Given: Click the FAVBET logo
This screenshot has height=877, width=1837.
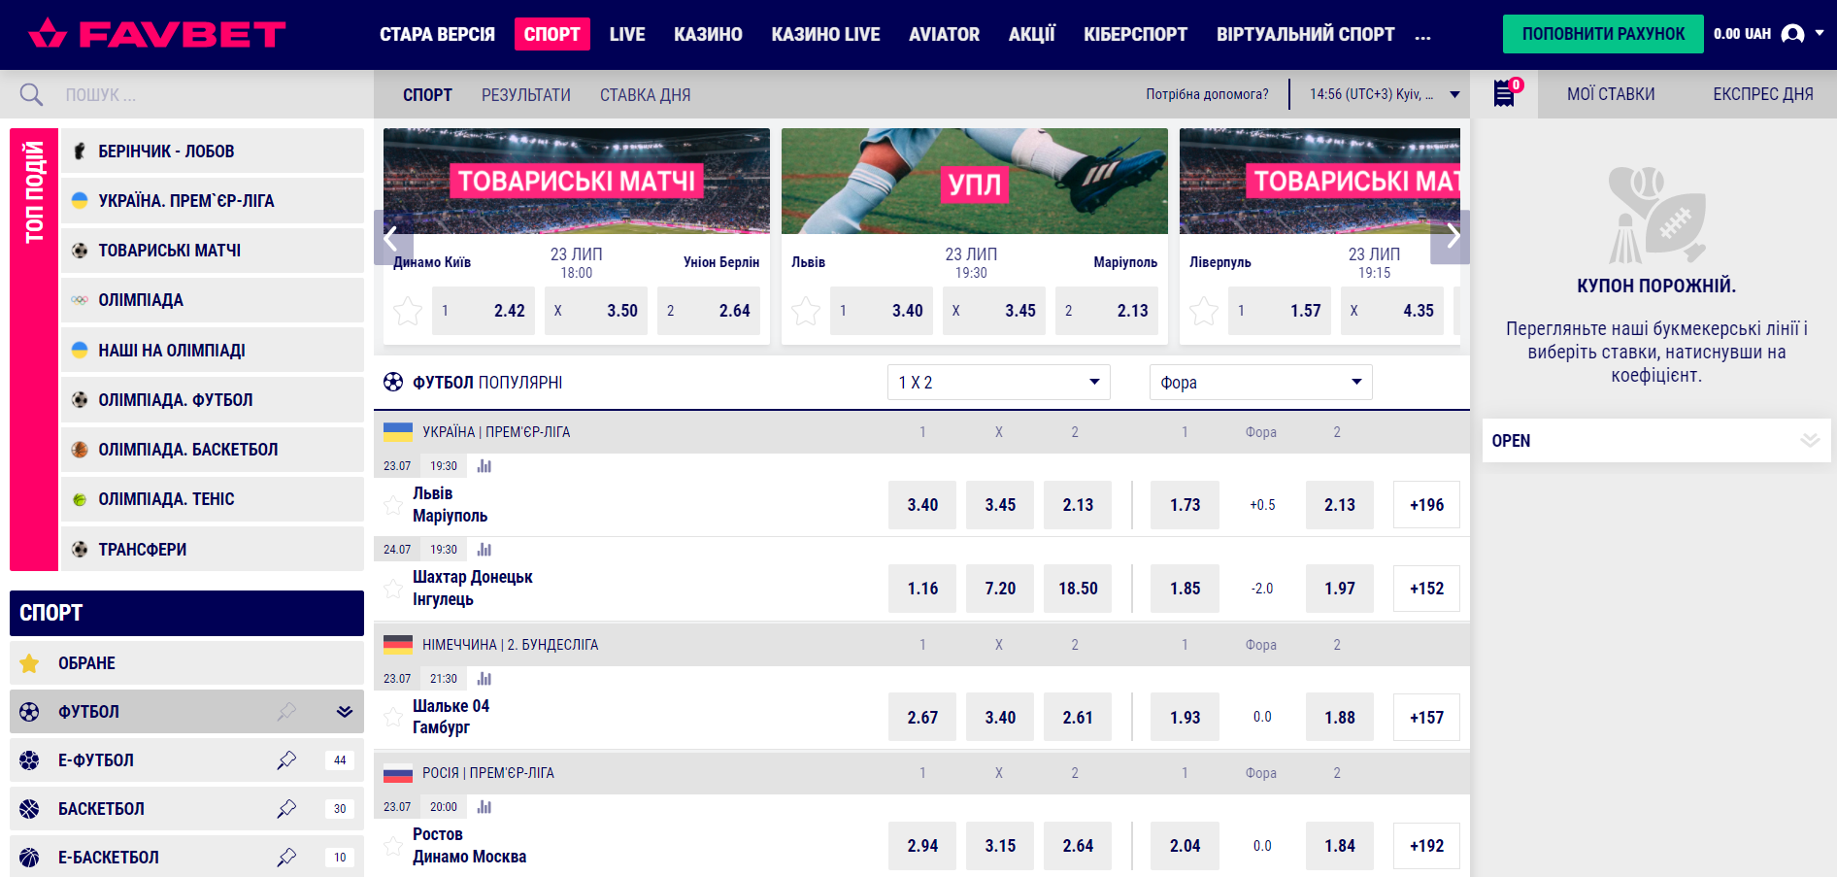Looking at the screenshot, I should 157,34.
